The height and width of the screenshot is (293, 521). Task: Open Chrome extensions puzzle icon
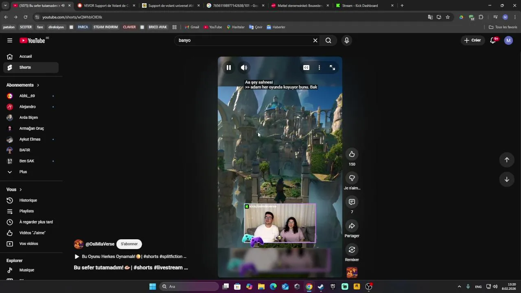481,17
